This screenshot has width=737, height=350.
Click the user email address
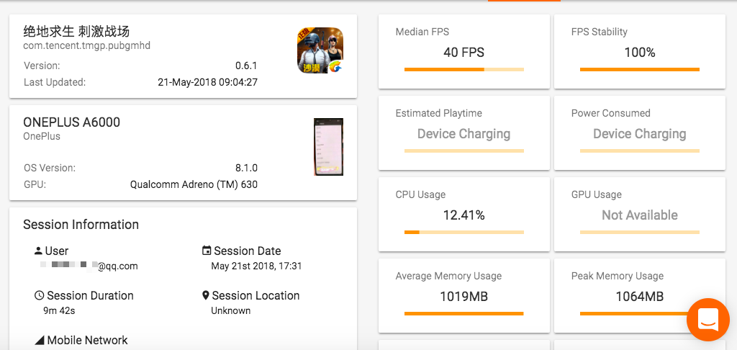pos(89,266)
